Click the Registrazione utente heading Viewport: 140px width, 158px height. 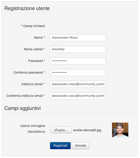27,8
